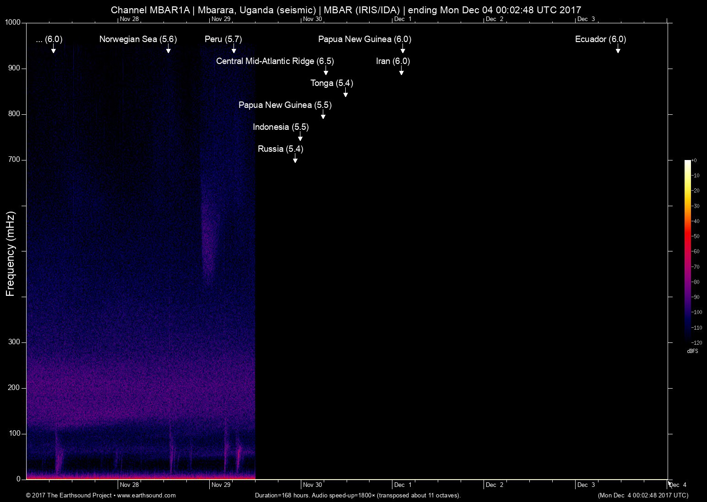Image resolution: width=707 pixels, height=502 pixels.
Task: Click the arrow marker below Norwegian Sea (5.6)
Action: (168, 48)
